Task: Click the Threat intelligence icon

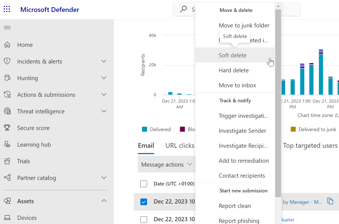Action: tap(7, 111)
